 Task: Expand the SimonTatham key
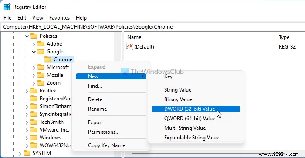point(27,107)
